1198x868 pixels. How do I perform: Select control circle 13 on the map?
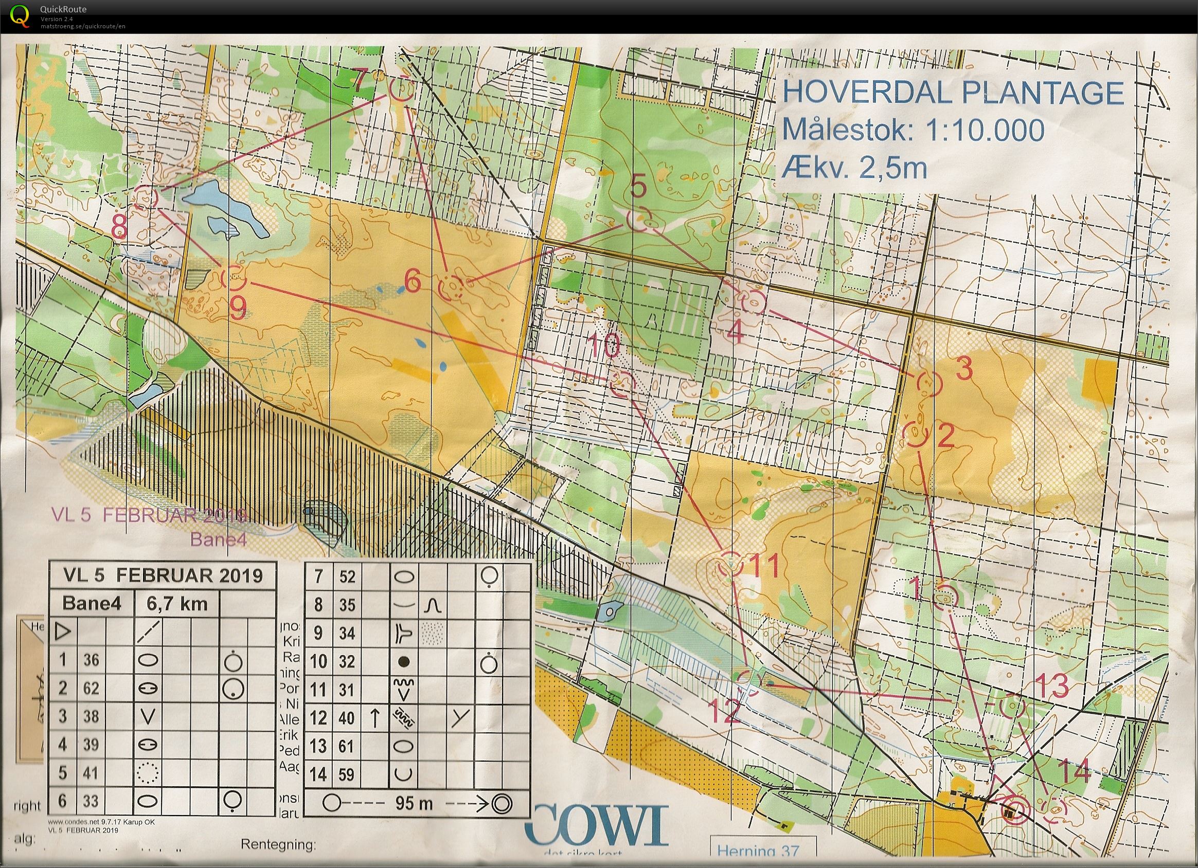pyautogui.click(x=1013, y=707)
